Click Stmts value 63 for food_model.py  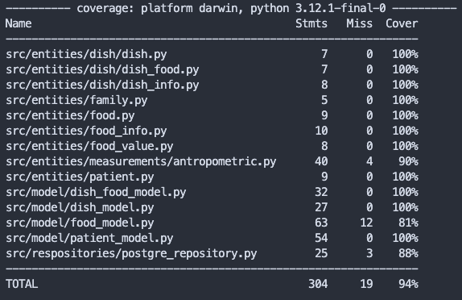tap(321, 223)
